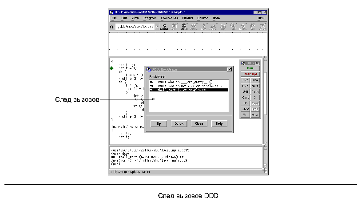The width and height of the screenshot is (357, 198).
Task: Click the Find toolbar icon
Action: (174, 27)
